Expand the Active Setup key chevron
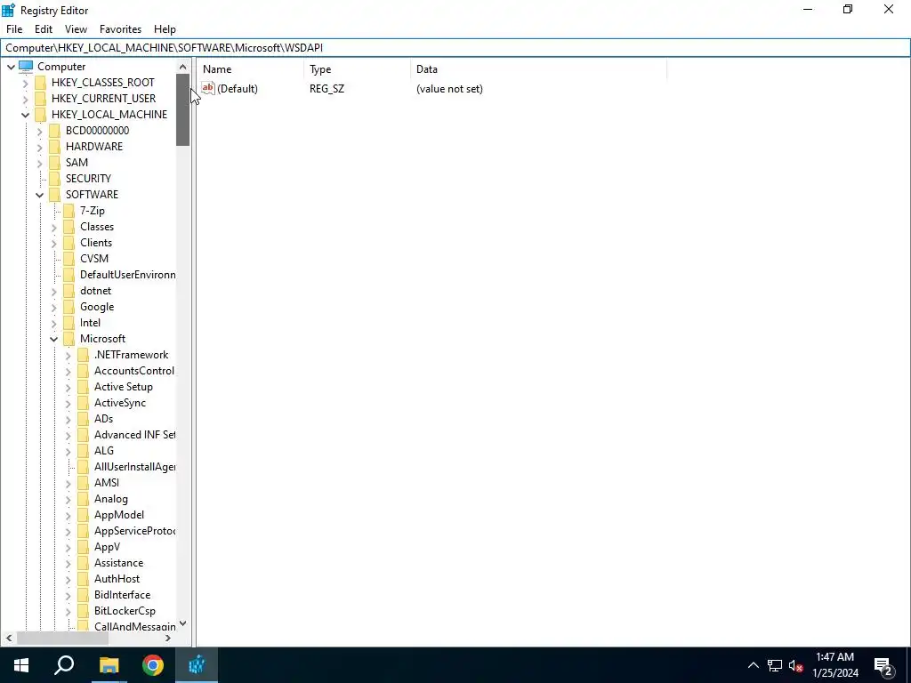 (x=68, y=388)
